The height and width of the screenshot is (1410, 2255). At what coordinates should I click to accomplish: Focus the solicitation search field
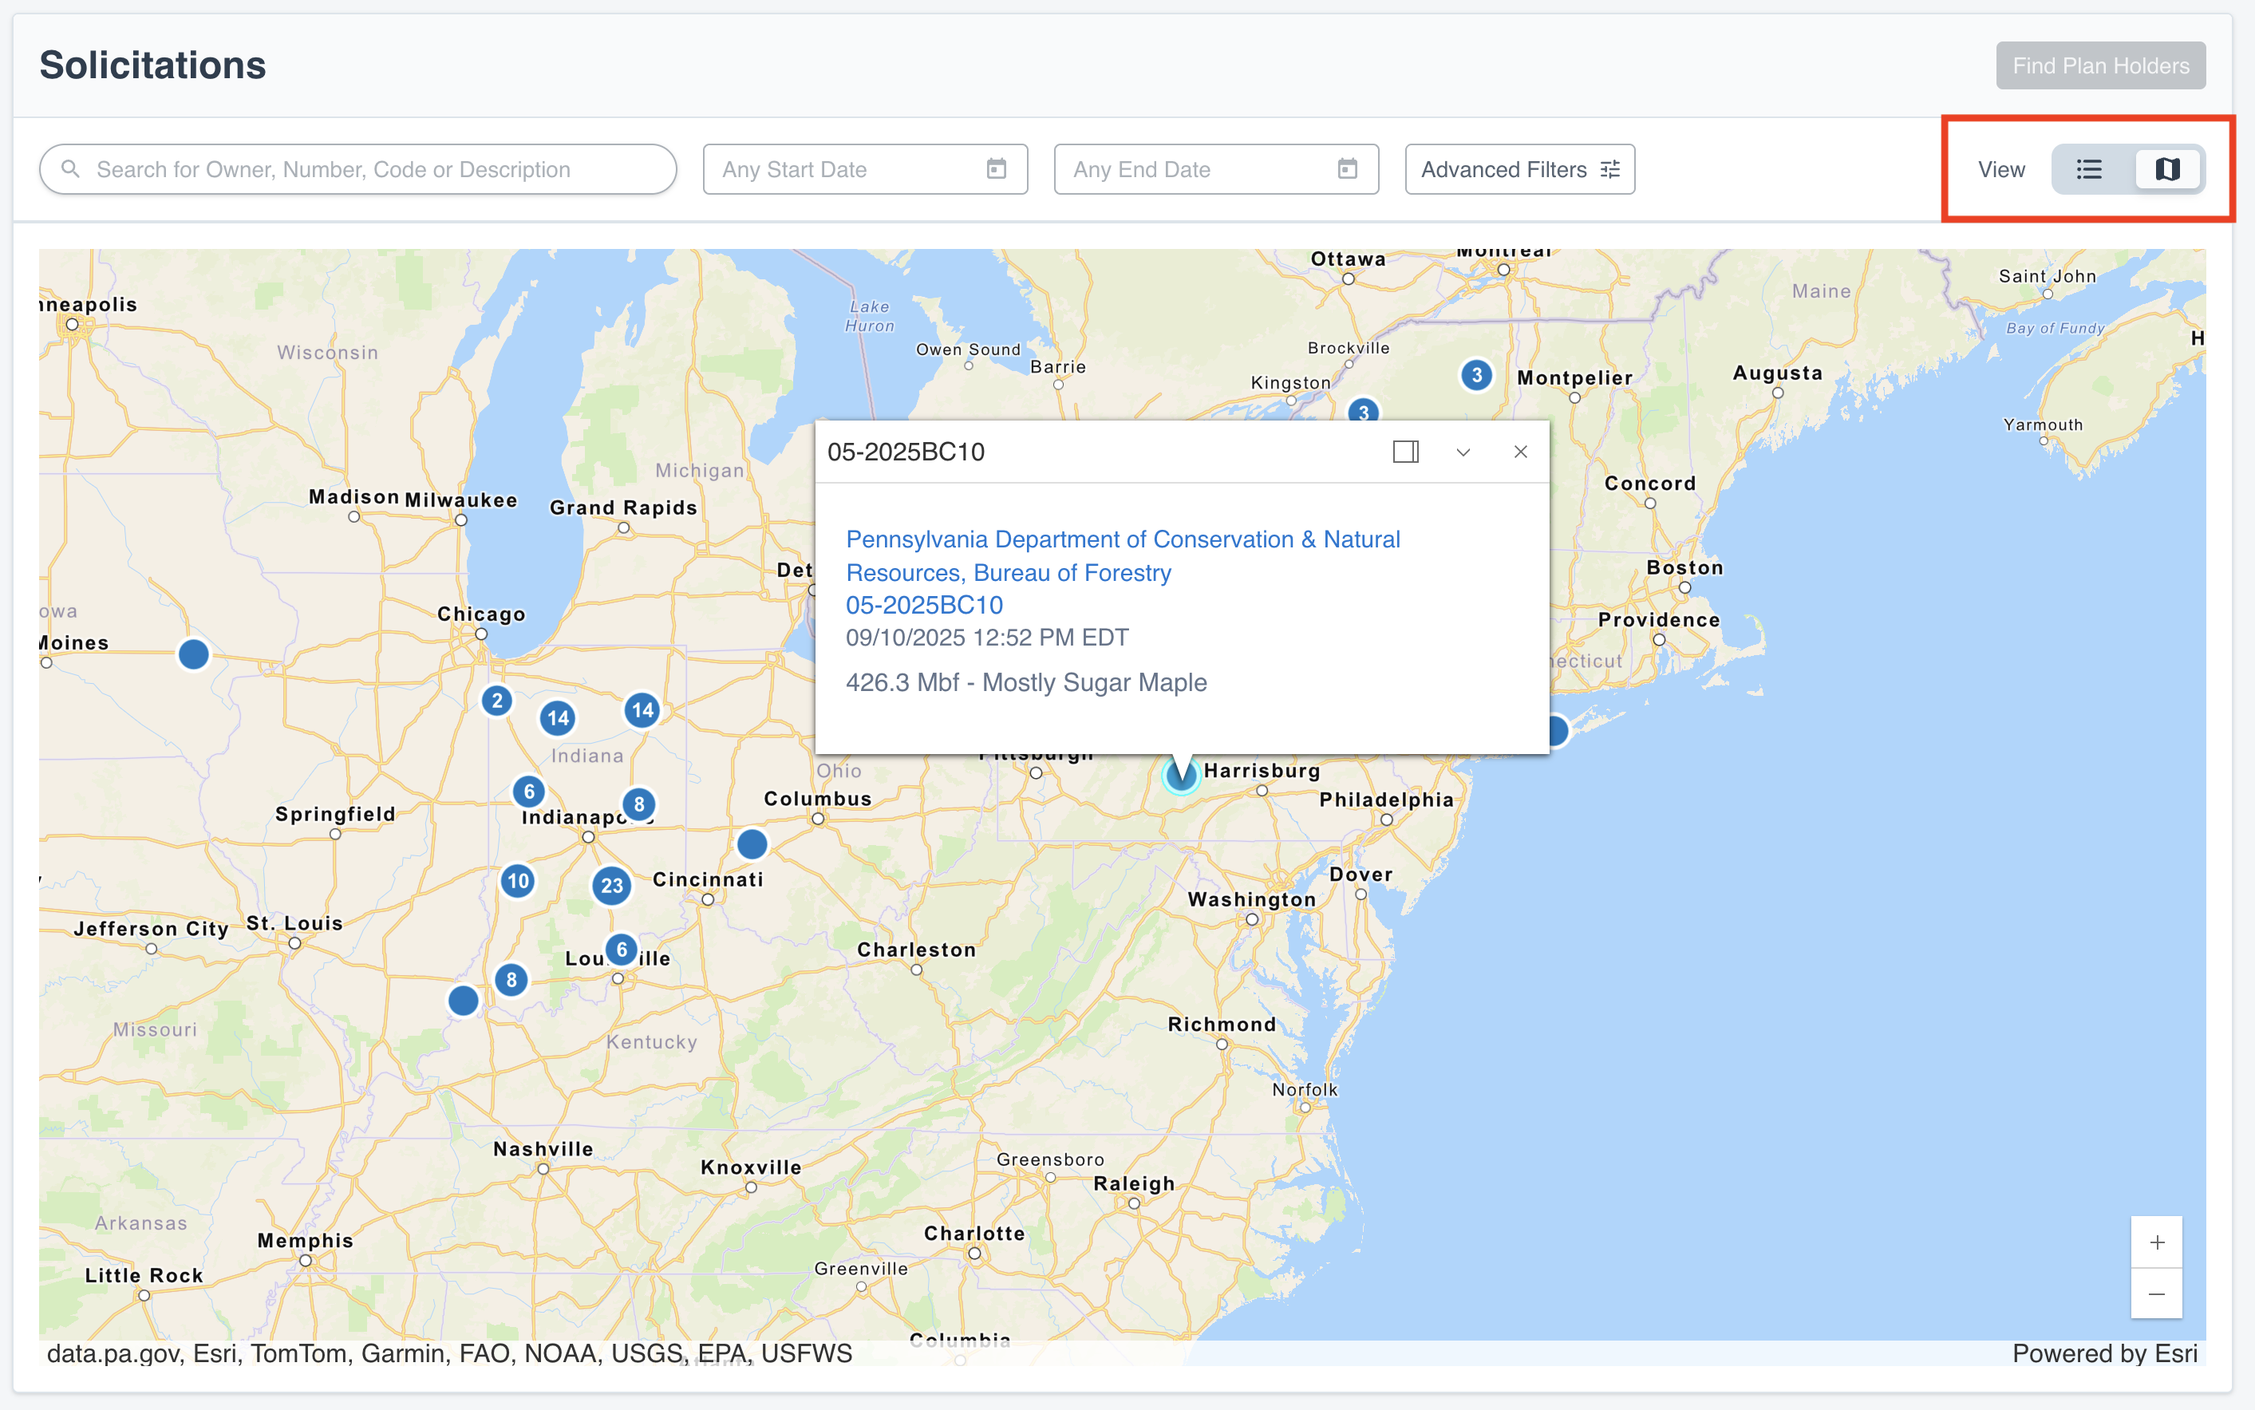point(358,169)
